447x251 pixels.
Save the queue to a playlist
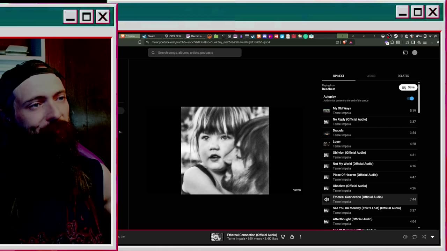(x=408, y=88)
